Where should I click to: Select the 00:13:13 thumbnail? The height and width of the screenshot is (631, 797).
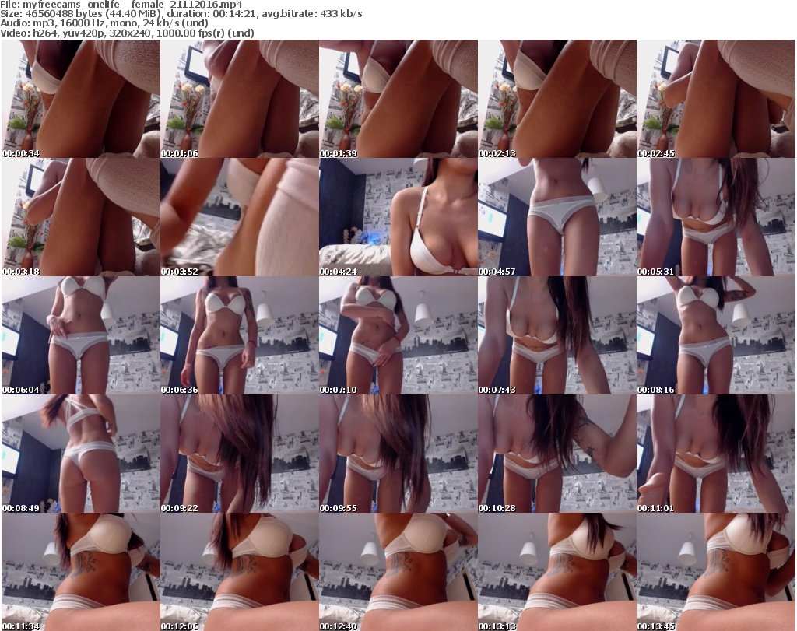click(x=557, y=572)
